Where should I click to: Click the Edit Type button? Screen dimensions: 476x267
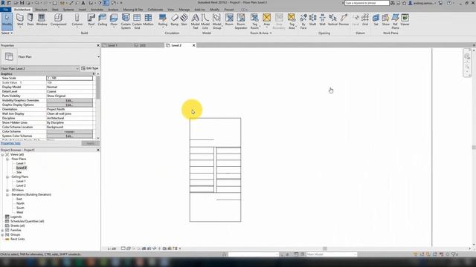(90, 68)
